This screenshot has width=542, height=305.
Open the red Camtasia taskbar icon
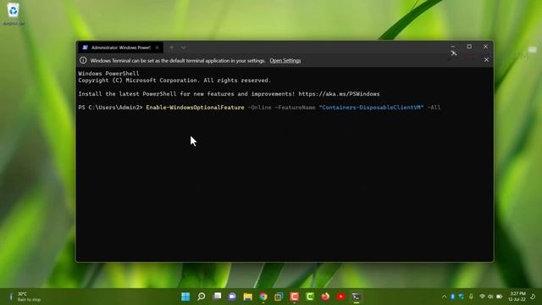[x=295, y=297]
